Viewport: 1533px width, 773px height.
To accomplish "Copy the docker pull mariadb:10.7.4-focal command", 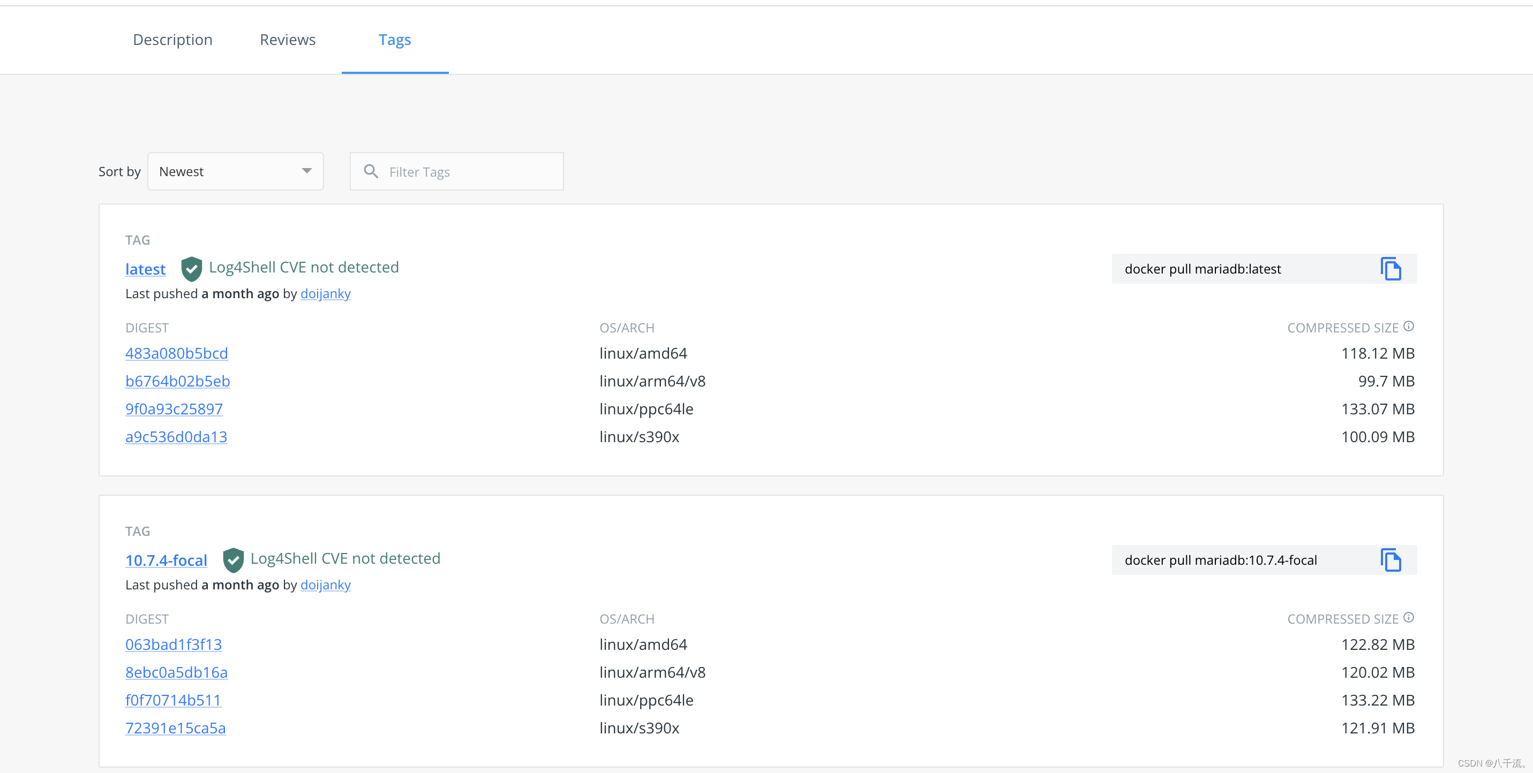I will pyautogui.click(x=1390, y=560).
